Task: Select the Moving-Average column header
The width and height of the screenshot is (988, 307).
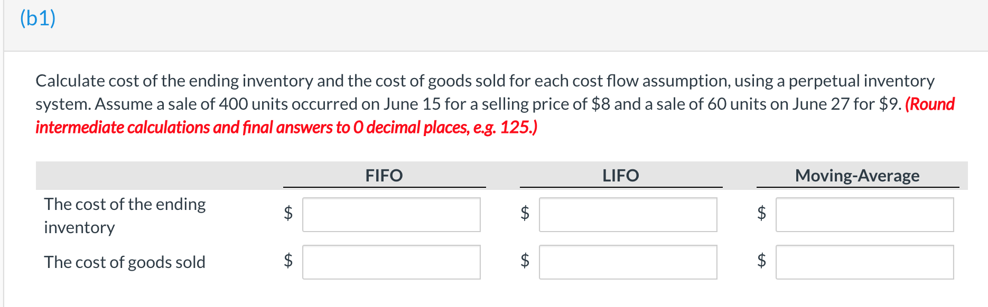Action: click(x=858, y=176)
